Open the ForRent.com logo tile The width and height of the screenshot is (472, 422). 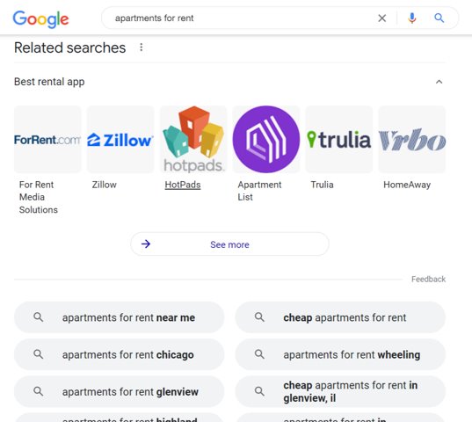pos(47,140)
